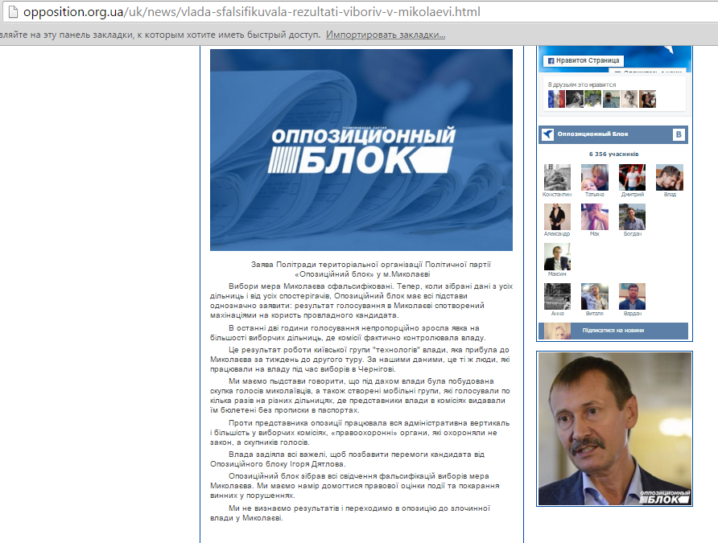Click Богдан's avatar in the members grid
The width and height of the screenshot is (718, 543).
633,216
